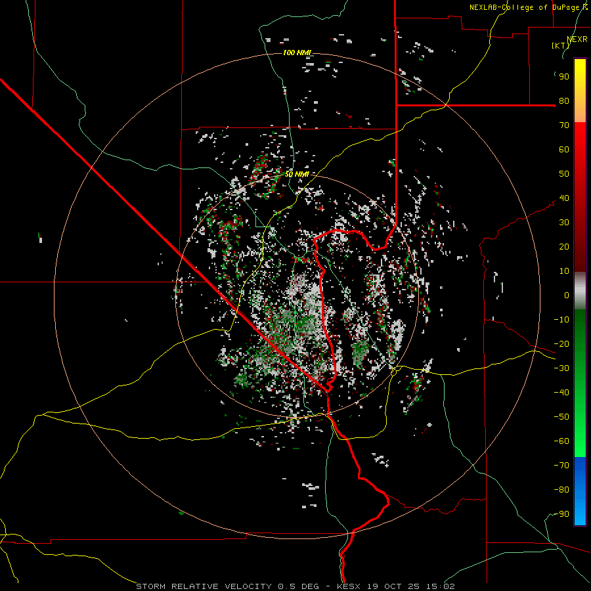This screenshot has width=591, height=591.
Task: Click the "0.5 DEG" elevation text
Action: [x=299, y=586]
